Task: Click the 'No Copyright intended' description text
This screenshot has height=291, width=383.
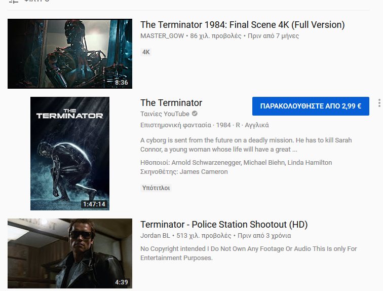Action: 248,253
